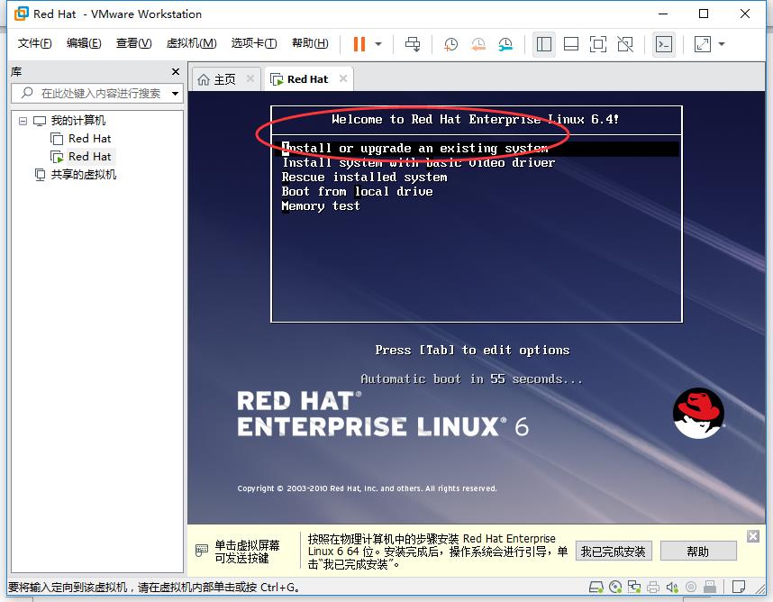Dismiss the yellow installation hint bar
Viewport: 773px width, 602px height.
coord(753,536)
